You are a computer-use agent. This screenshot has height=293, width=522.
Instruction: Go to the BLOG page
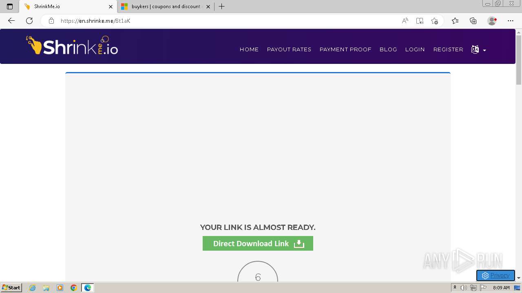click(x=388, y=49)
